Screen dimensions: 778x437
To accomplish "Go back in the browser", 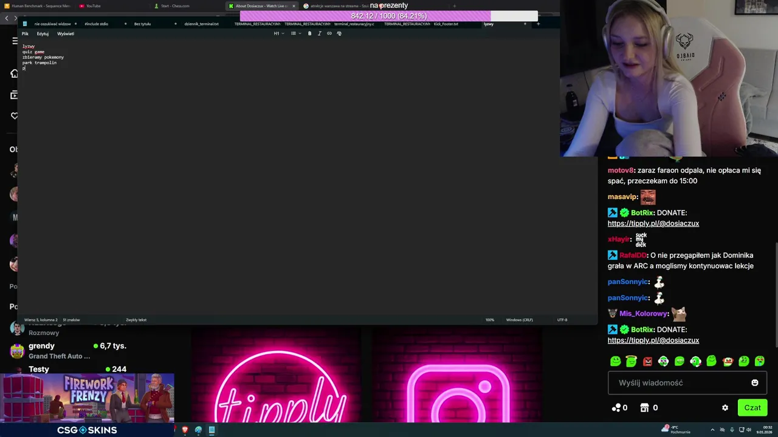I will (x=7, y=18).
